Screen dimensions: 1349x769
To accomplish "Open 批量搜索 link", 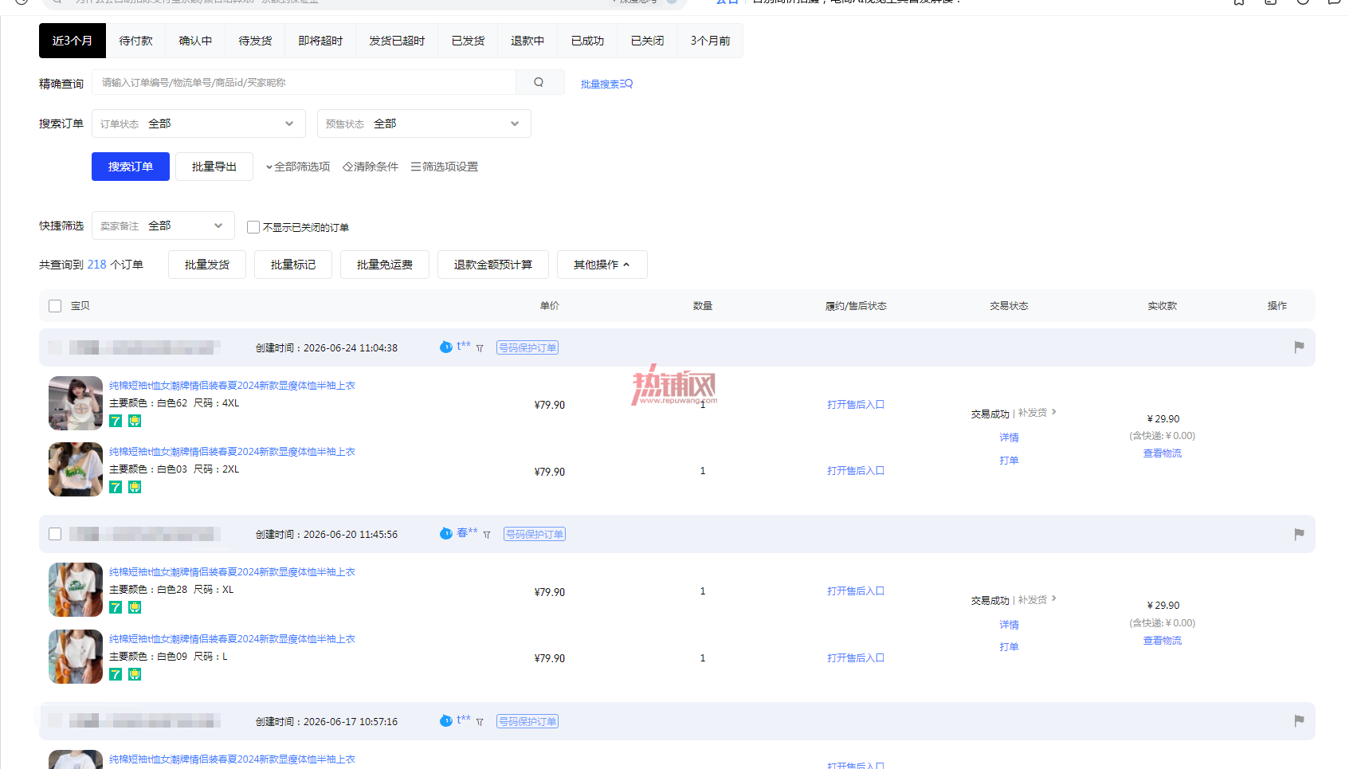I will [606, 84].
